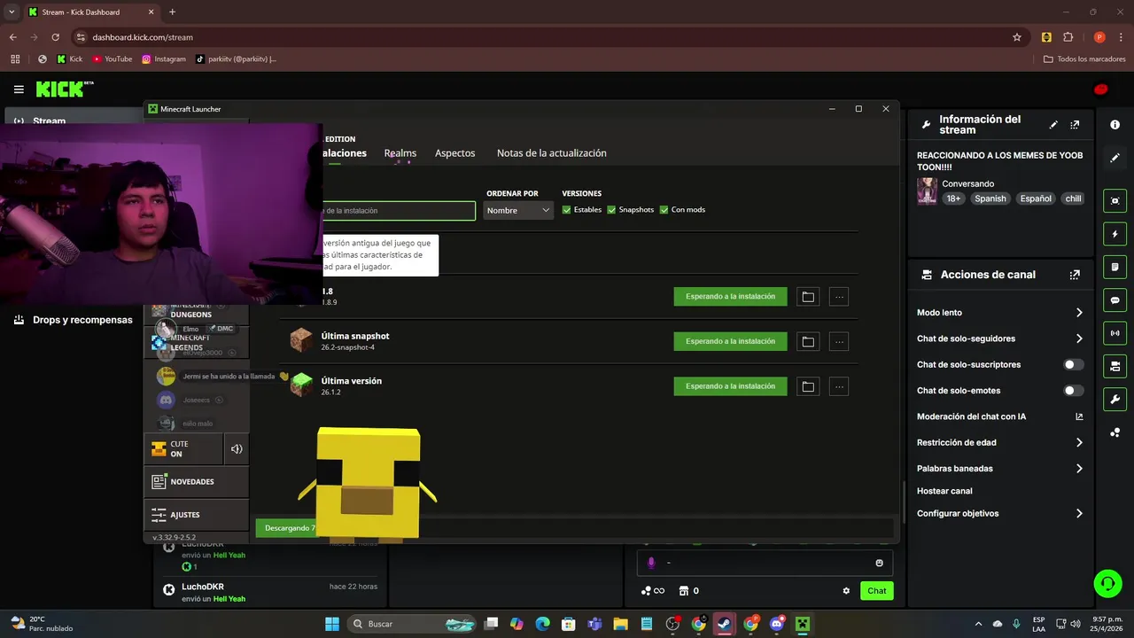Click Esperando a la instalación for Última versión
The height and width of the screenshot is (638, 1134).
[730, 386]
